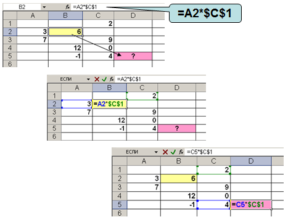Click yellow cell B2 with 6 in the bottom screenshot
Image resolution: width=296 pixels, height=222 pixels.
click(x=179, y=178)
